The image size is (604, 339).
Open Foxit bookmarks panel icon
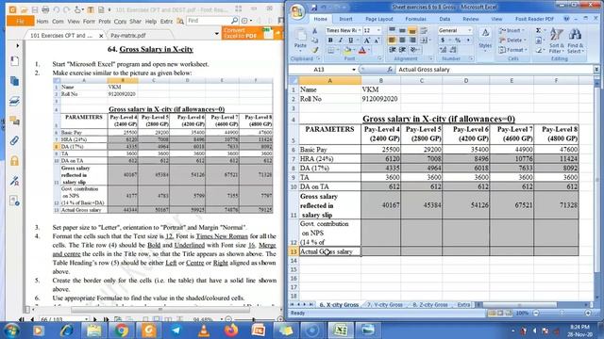[x=15, y=60]
